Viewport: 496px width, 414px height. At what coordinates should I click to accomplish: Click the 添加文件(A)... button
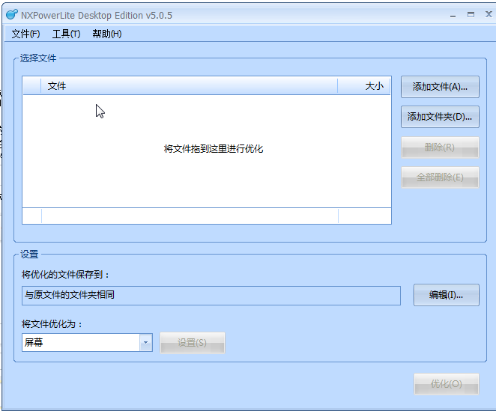tap(440, 87)
